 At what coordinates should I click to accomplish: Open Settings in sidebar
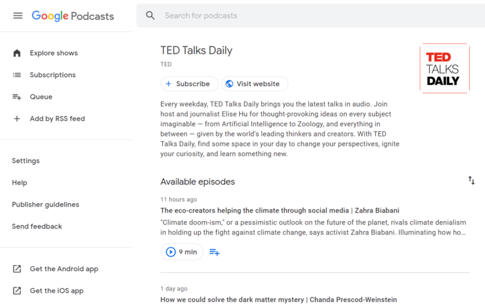coord(26,161)
